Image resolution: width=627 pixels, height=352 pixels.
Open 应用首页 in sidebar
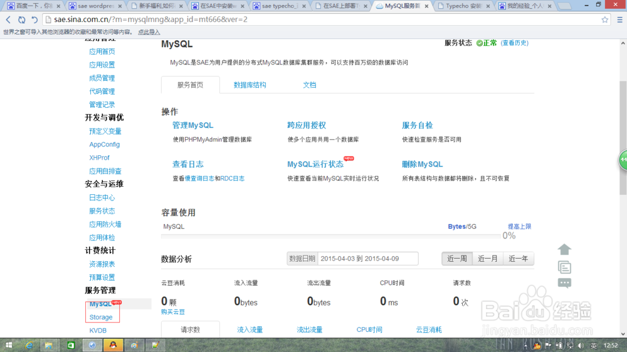(x=102, y=51)
